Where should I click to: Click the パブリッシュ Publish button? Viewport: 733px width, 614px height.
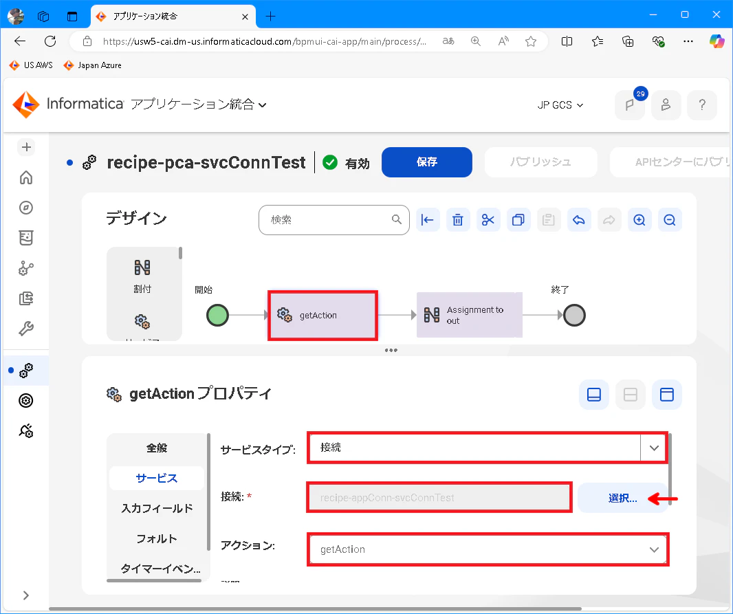click(541, 162)
